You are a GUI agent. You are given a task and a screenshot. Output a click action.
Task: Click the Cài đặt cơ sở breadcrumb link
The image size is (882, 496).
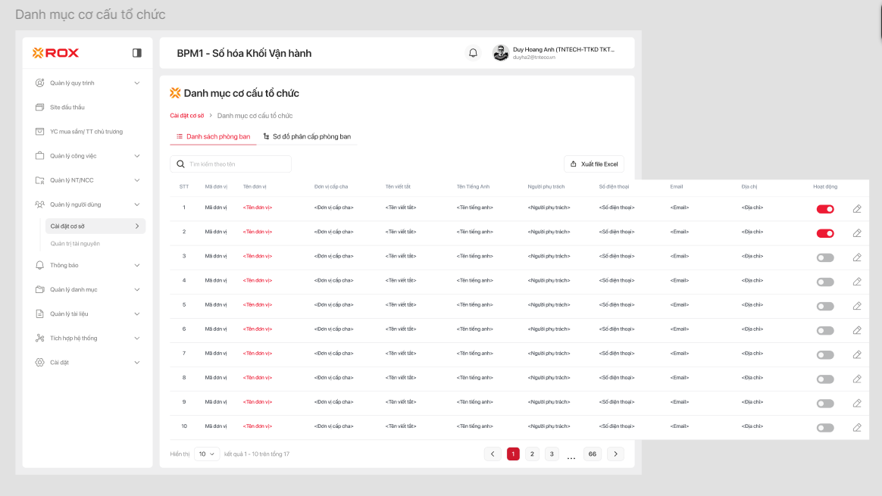coord(187,116)
